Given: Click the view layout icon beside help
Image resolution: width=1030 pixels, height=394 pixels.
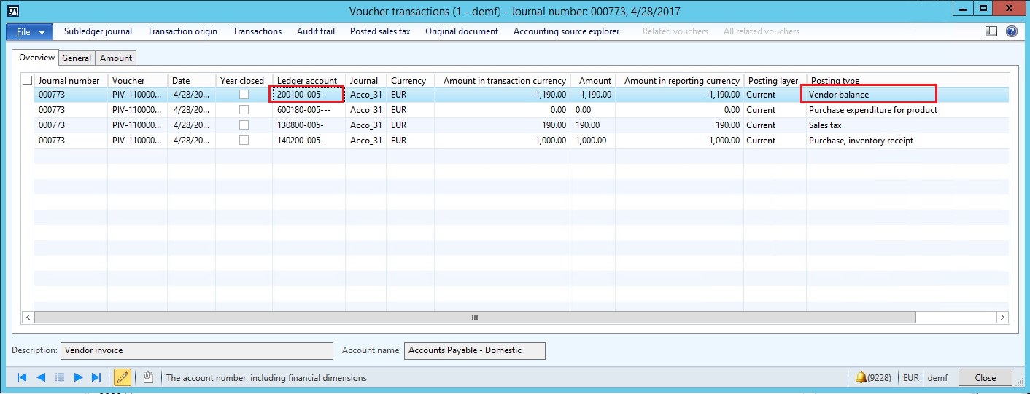Looking at the screenshot, I should pyautogui.click(x=991, y=31).
